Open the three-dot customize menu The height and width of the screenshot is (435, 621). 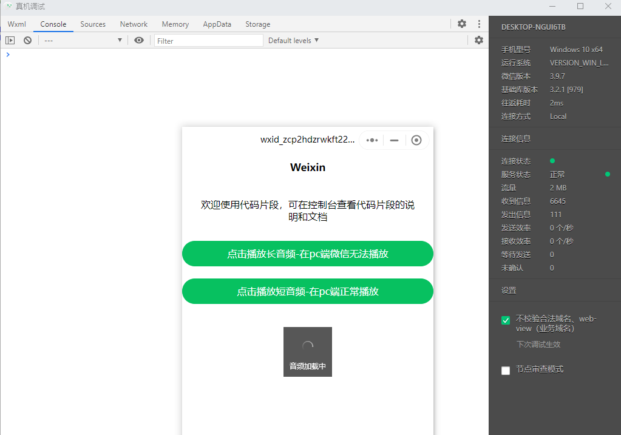[479, 24]
